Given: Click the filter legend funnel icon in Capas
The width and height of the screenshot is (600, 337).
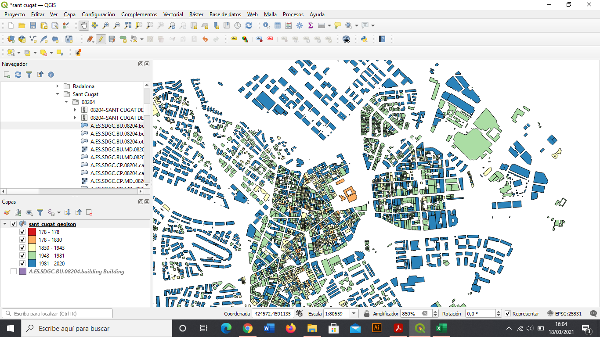Looking at the screenshot, I should point(40,212).
